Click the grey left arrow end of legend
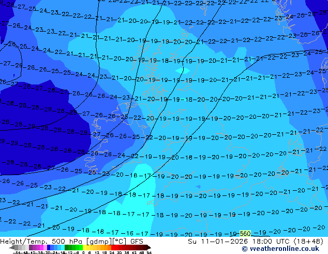Image resolution: width=328 pixels, height=254 pixels. tap(12, 247)
